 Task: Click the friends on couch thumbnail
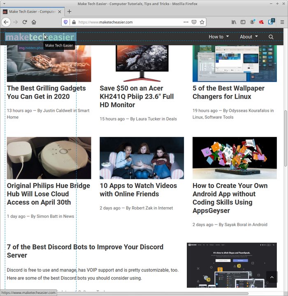pyautogui.click(x=142, y=158)
